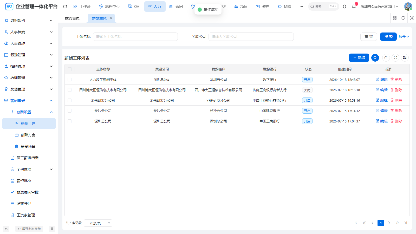Collapse the 薪酬管理 menu
The image size is (416, 234).
pyautogui.click(x=29, y=101)
